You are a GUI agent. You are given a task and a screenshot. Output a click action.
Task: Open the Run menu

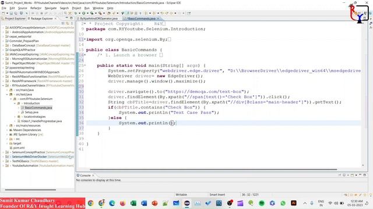87,8
